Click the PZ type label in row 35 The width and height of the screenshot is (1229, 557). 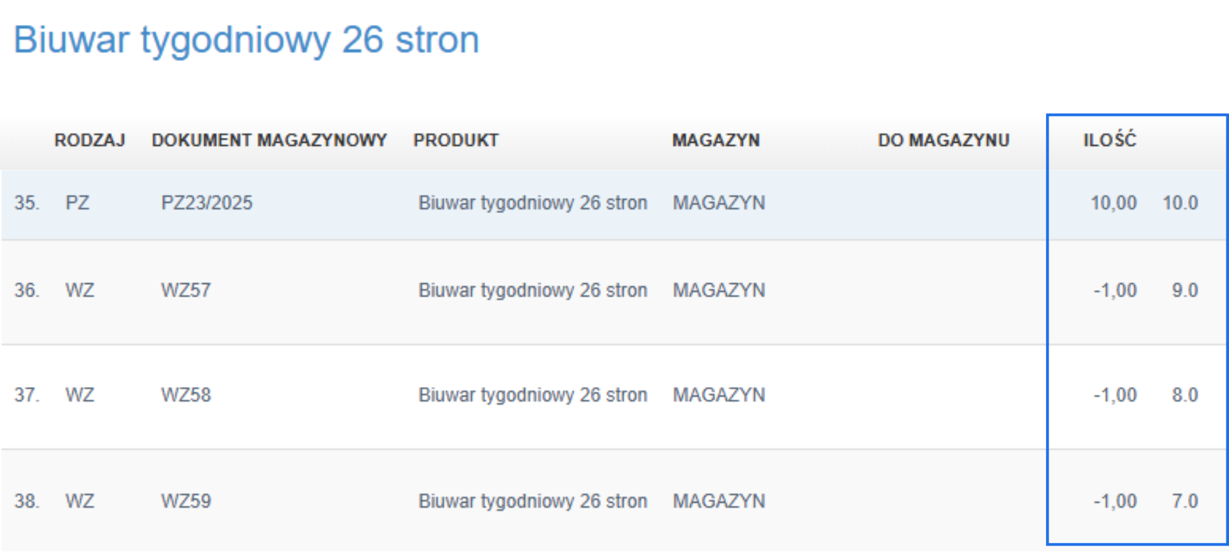click(x=78, y=203)
